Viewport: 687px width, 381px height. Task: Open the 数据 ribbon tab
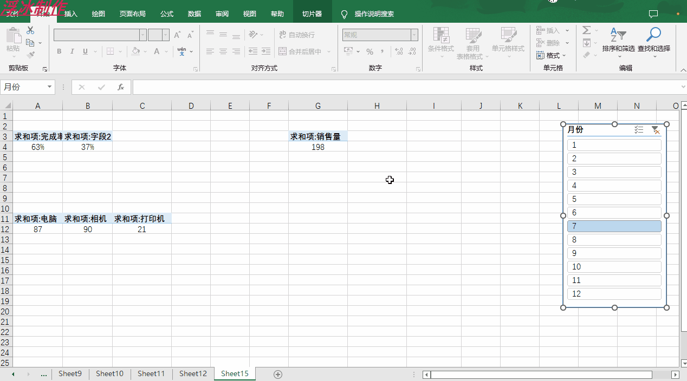pos(195,14)
